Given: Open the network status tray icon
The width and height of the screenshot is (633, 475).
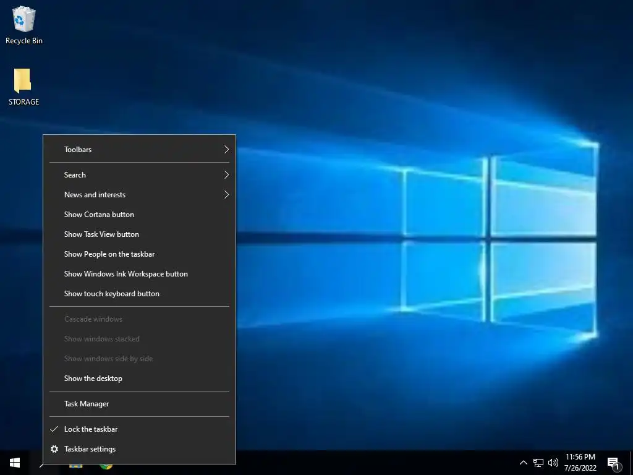Looking at the screenshot, I should (538, 463).
